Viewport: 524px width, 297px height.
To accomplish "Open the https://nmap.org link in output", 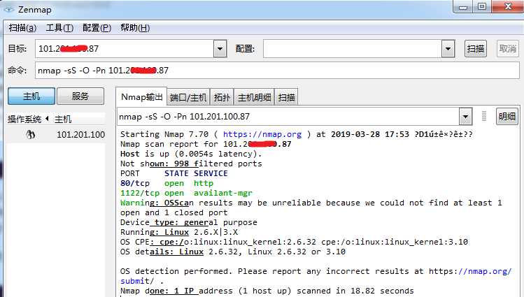I will click(x=262, y=134).
